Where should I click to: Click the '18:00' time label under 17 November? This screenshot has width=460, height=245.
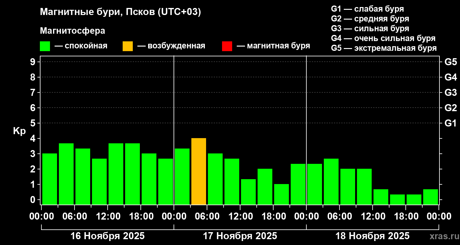(x=273, y=217)
